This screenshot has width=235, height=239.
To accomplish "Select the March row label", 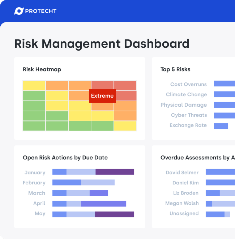I will click(37, 193).
